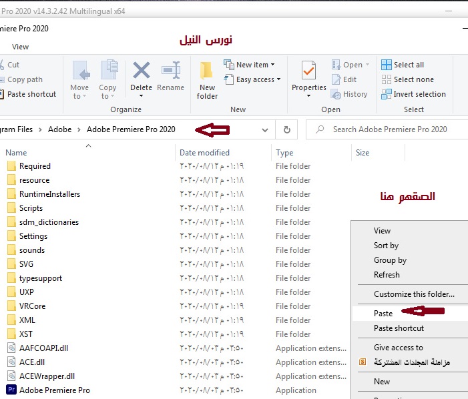The image size is (468, 399).
Task: Open the Copy to menu
Action: click(x=107, y=80)
